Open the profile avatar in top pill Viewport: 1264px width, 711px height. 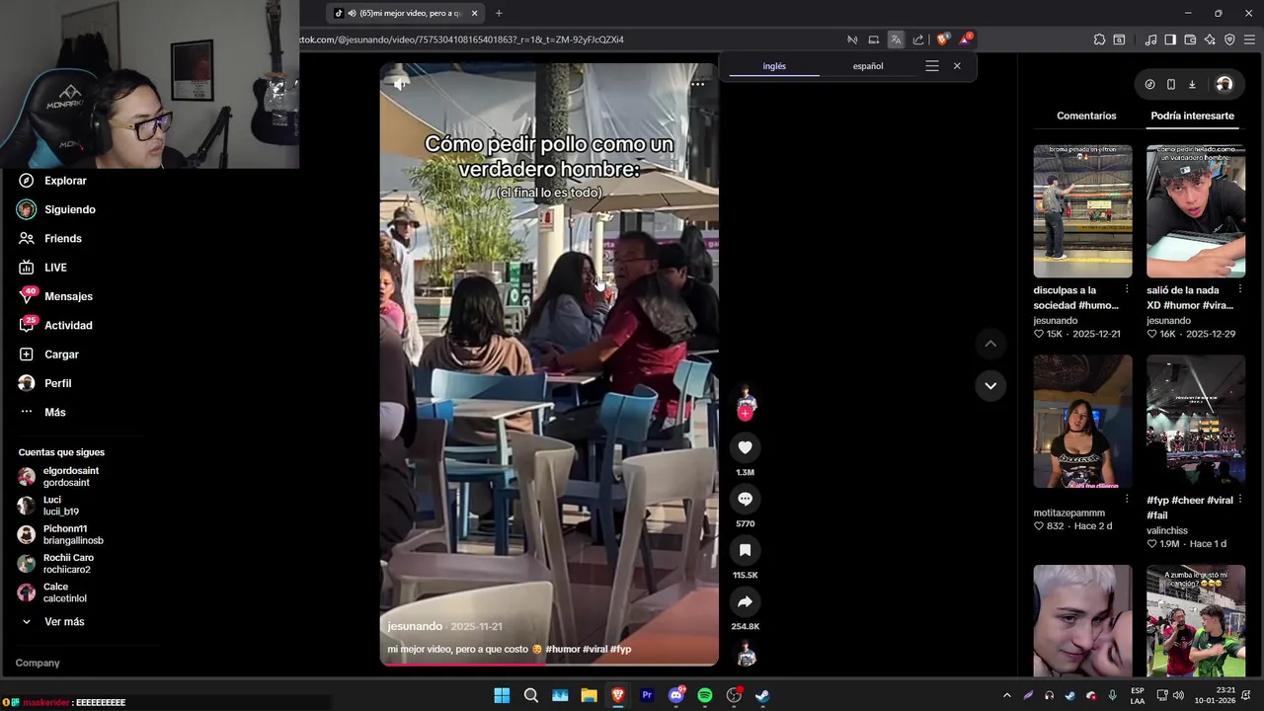[x=1224, y=84]
